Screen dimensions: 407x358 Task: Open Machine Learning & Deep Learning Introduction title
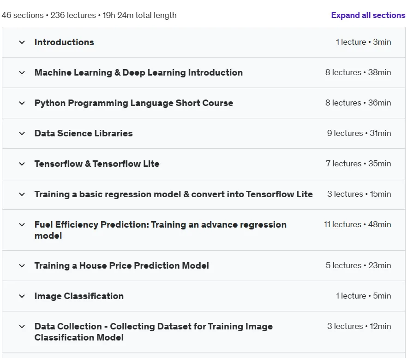(138, 73)
